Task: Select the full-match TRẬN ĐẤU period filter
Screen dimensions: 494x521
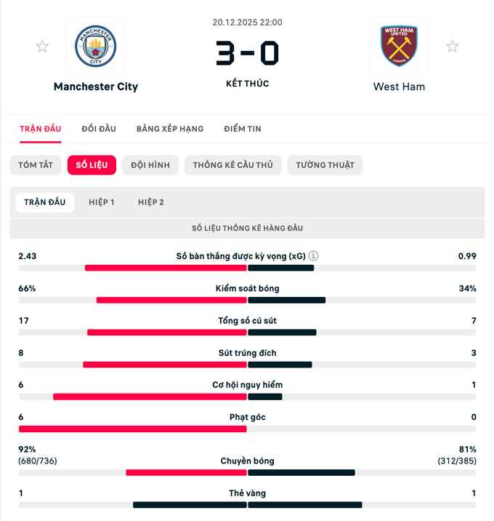Action: click(45, 202)
